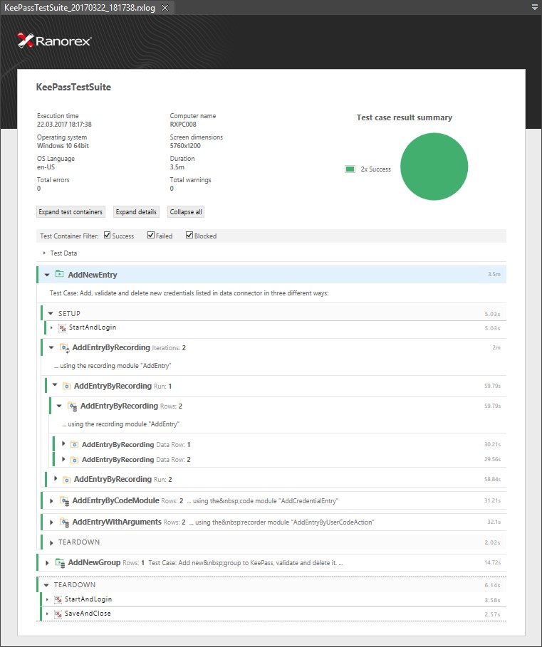The image size is (542, 647).
Task: Click the AddEntryWithArguments title text
Action: [117, 522]
